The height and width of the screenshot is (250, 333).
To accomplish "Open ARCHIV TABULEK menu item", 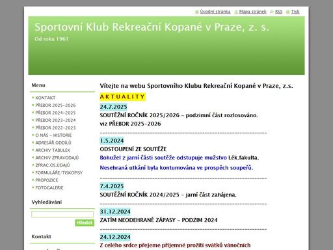I will (53, 150).
